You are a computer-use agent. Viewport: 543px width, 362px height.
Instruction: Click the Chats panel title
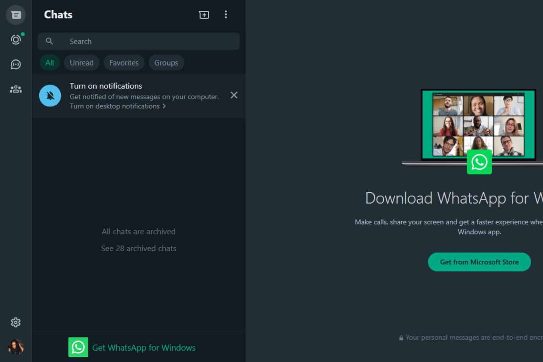[x=58, y=14]
